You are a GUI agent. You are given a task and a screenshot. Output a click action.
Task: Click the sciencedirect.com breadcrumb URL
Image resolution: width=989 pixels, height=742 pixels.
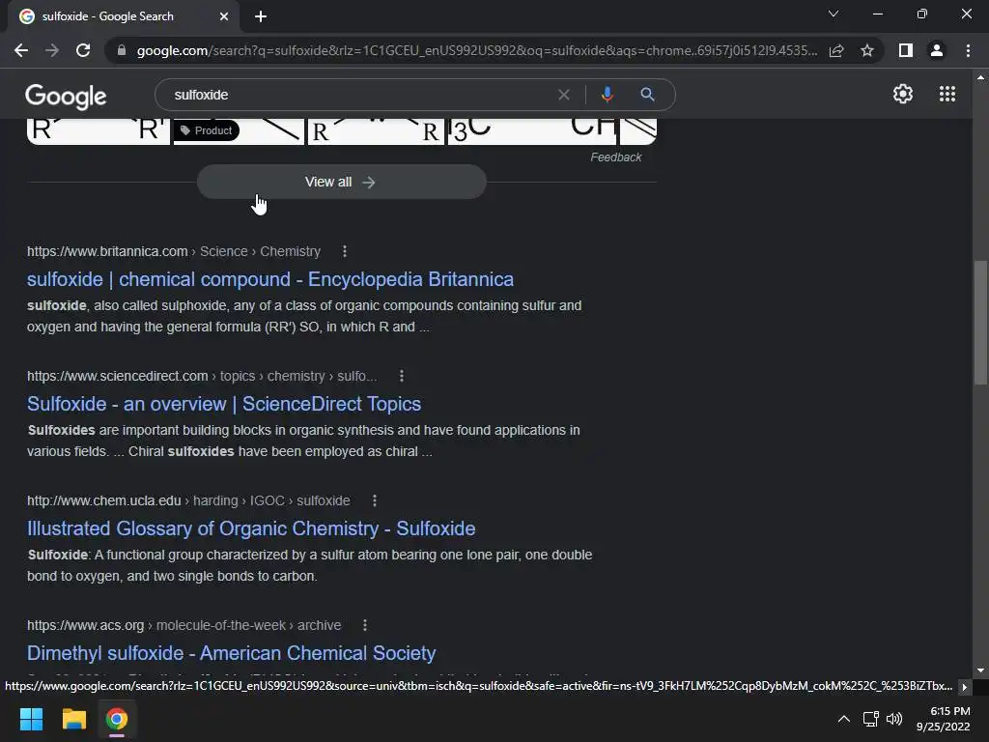coord(202,376)
